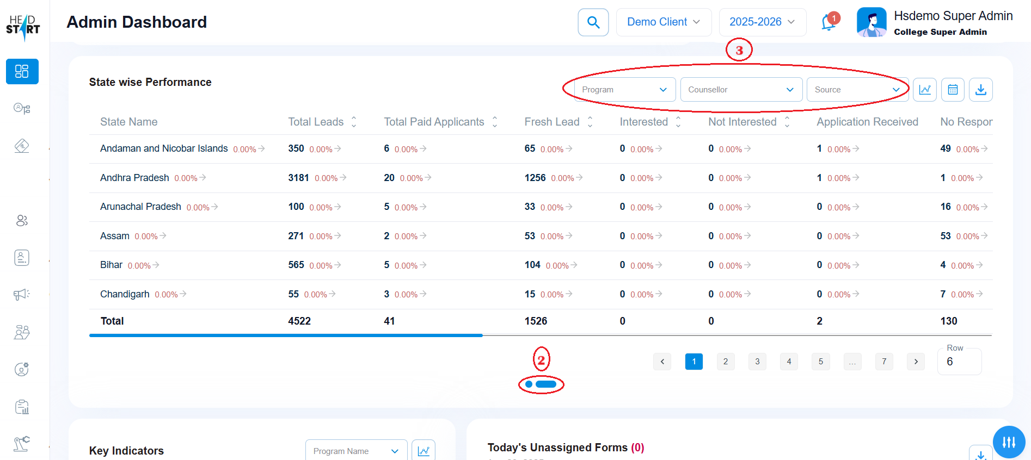Click the next page arrow button

[916, 362]
